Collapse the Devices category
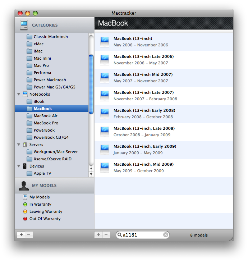The image size is (248, 261). click(x=19, y=166)
